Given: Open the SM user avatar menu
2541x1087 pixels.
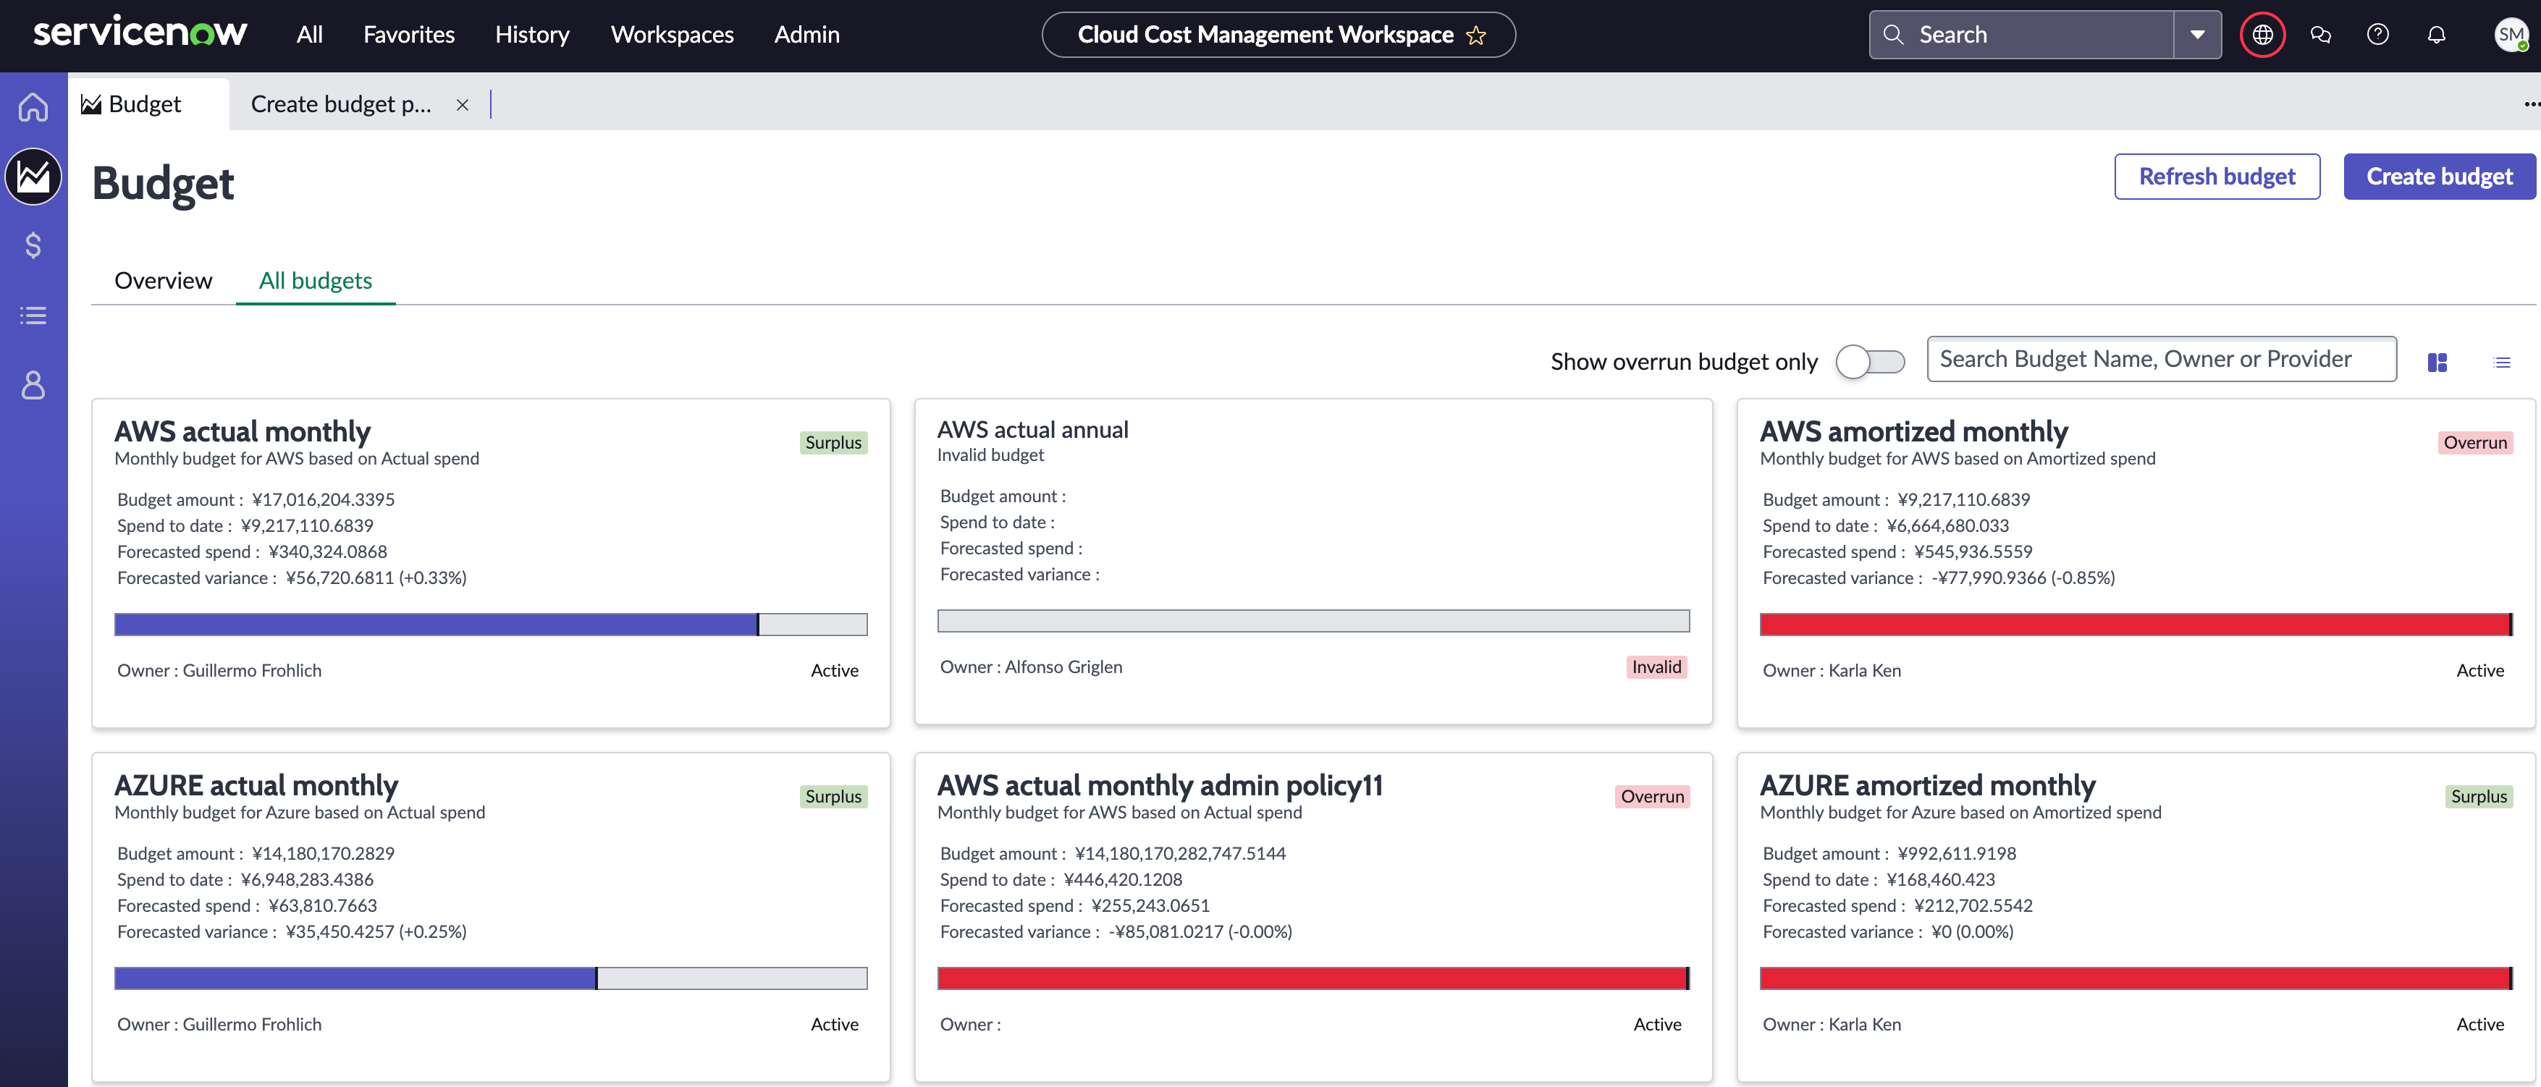Looking at the screenshot, I should pyautogui.click(x=2511, y=35).
